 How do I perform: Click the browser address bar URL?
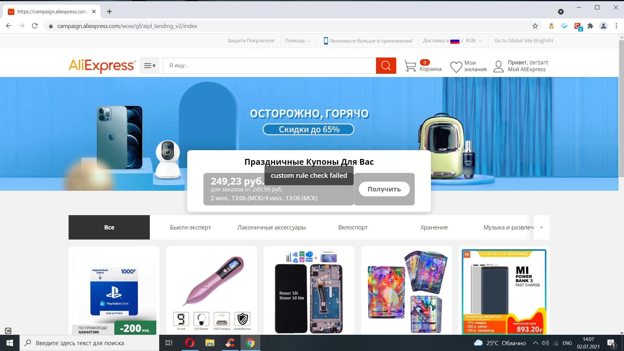[x=127, y=26]
